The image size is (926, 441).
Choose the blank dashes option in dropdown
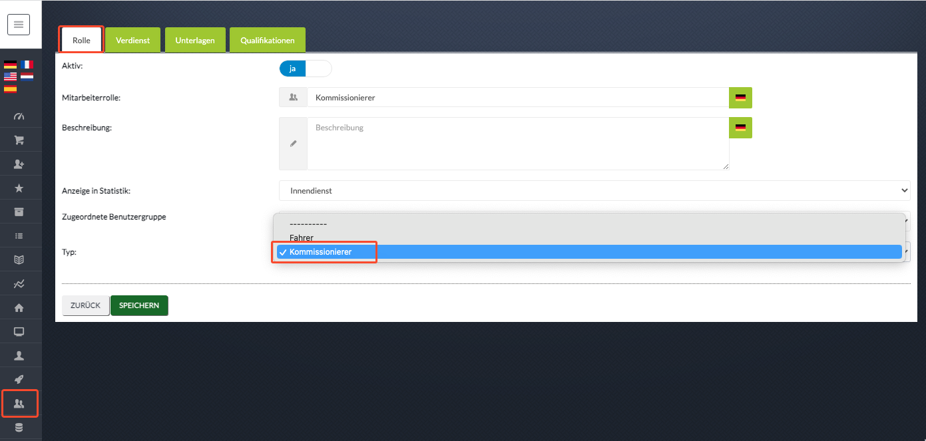tap(589, 223)
